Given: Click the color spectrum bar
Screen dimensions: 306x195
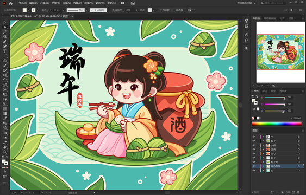Looking at the screenshot, I should pyautogui.click(x=277, y=123).
